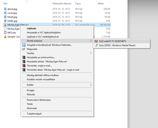This screenshot has width=158, height=128.
Task: Click the share icon beside Megosztás
Action: click(24, 49)
